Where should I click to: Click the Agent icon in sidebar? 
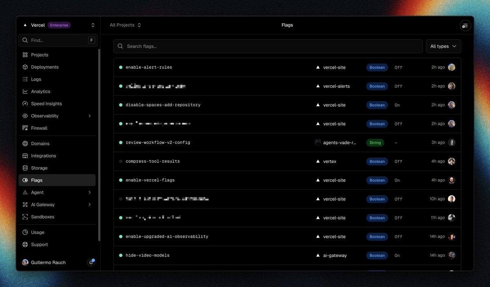click(25, 193)
